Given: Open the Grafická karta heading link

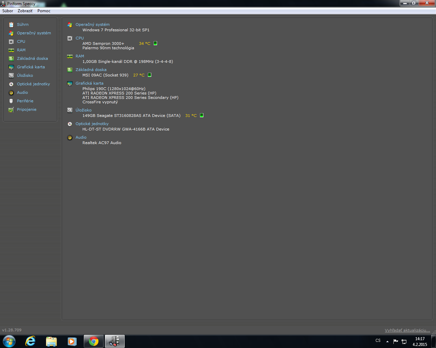Looking at the screenshot, I should click(90, 83).
